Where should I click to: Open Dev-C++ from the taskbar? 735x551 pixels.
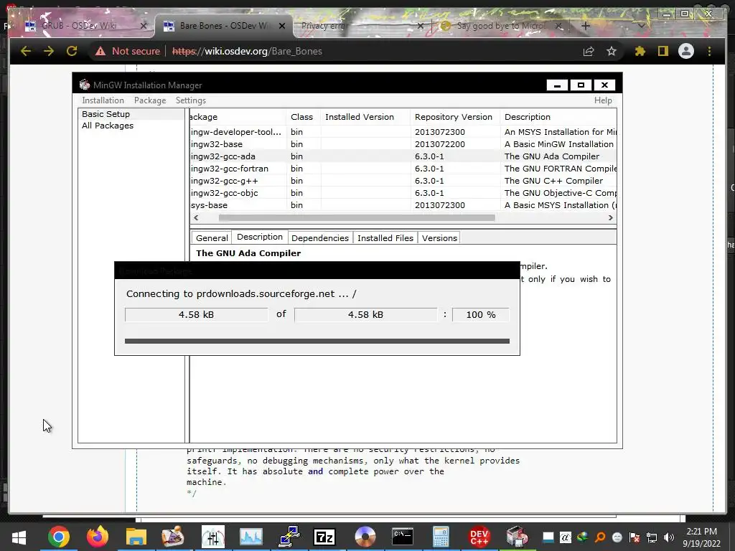[x=479, y=537]
